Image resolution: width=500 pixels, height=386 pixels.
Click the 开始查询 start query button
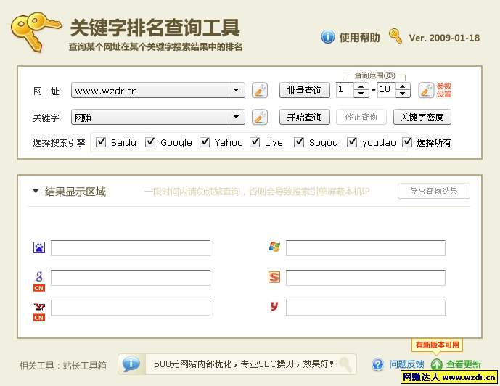coord(305,117)
